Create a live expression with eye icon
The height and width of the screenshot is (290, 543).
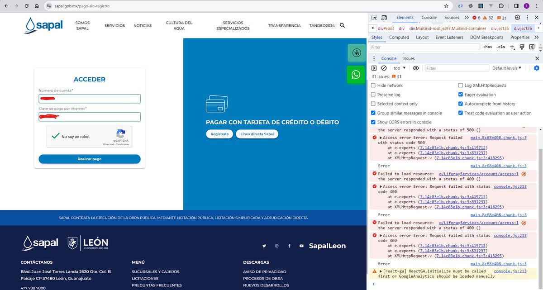pyautogui.click(x=416, y=68)
